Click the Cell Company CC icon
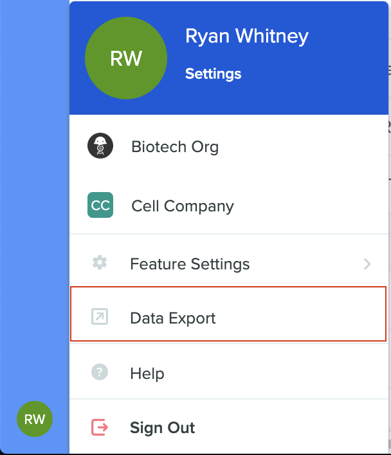 [100, 205]
